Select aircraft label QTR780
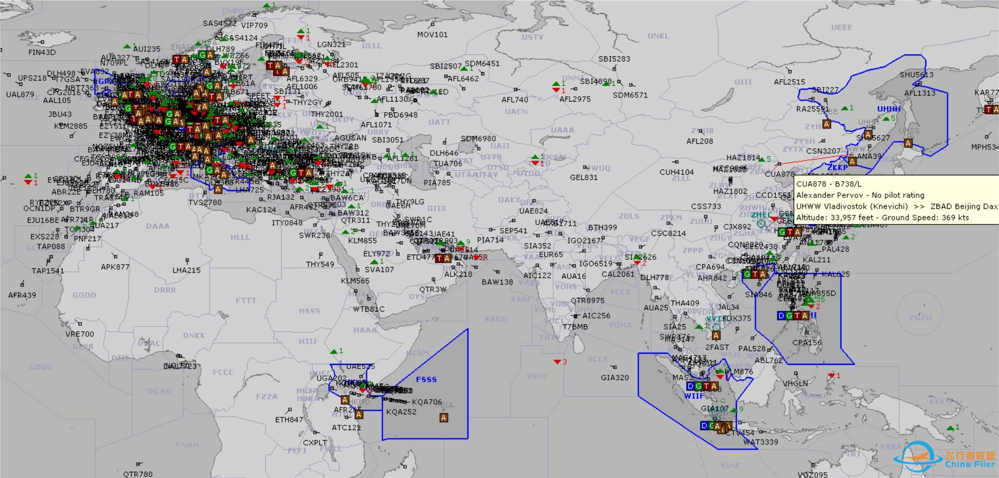The width and height of the screenshot is (999, 478). [138, 474]
